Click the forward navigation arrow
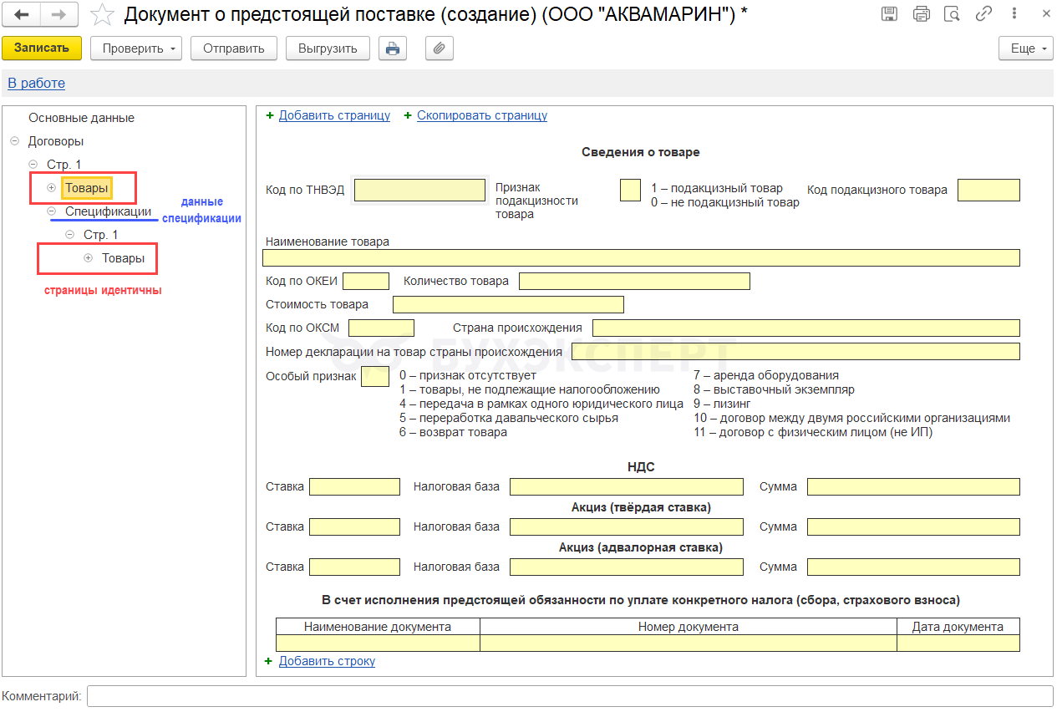 (x=59, y=14)
